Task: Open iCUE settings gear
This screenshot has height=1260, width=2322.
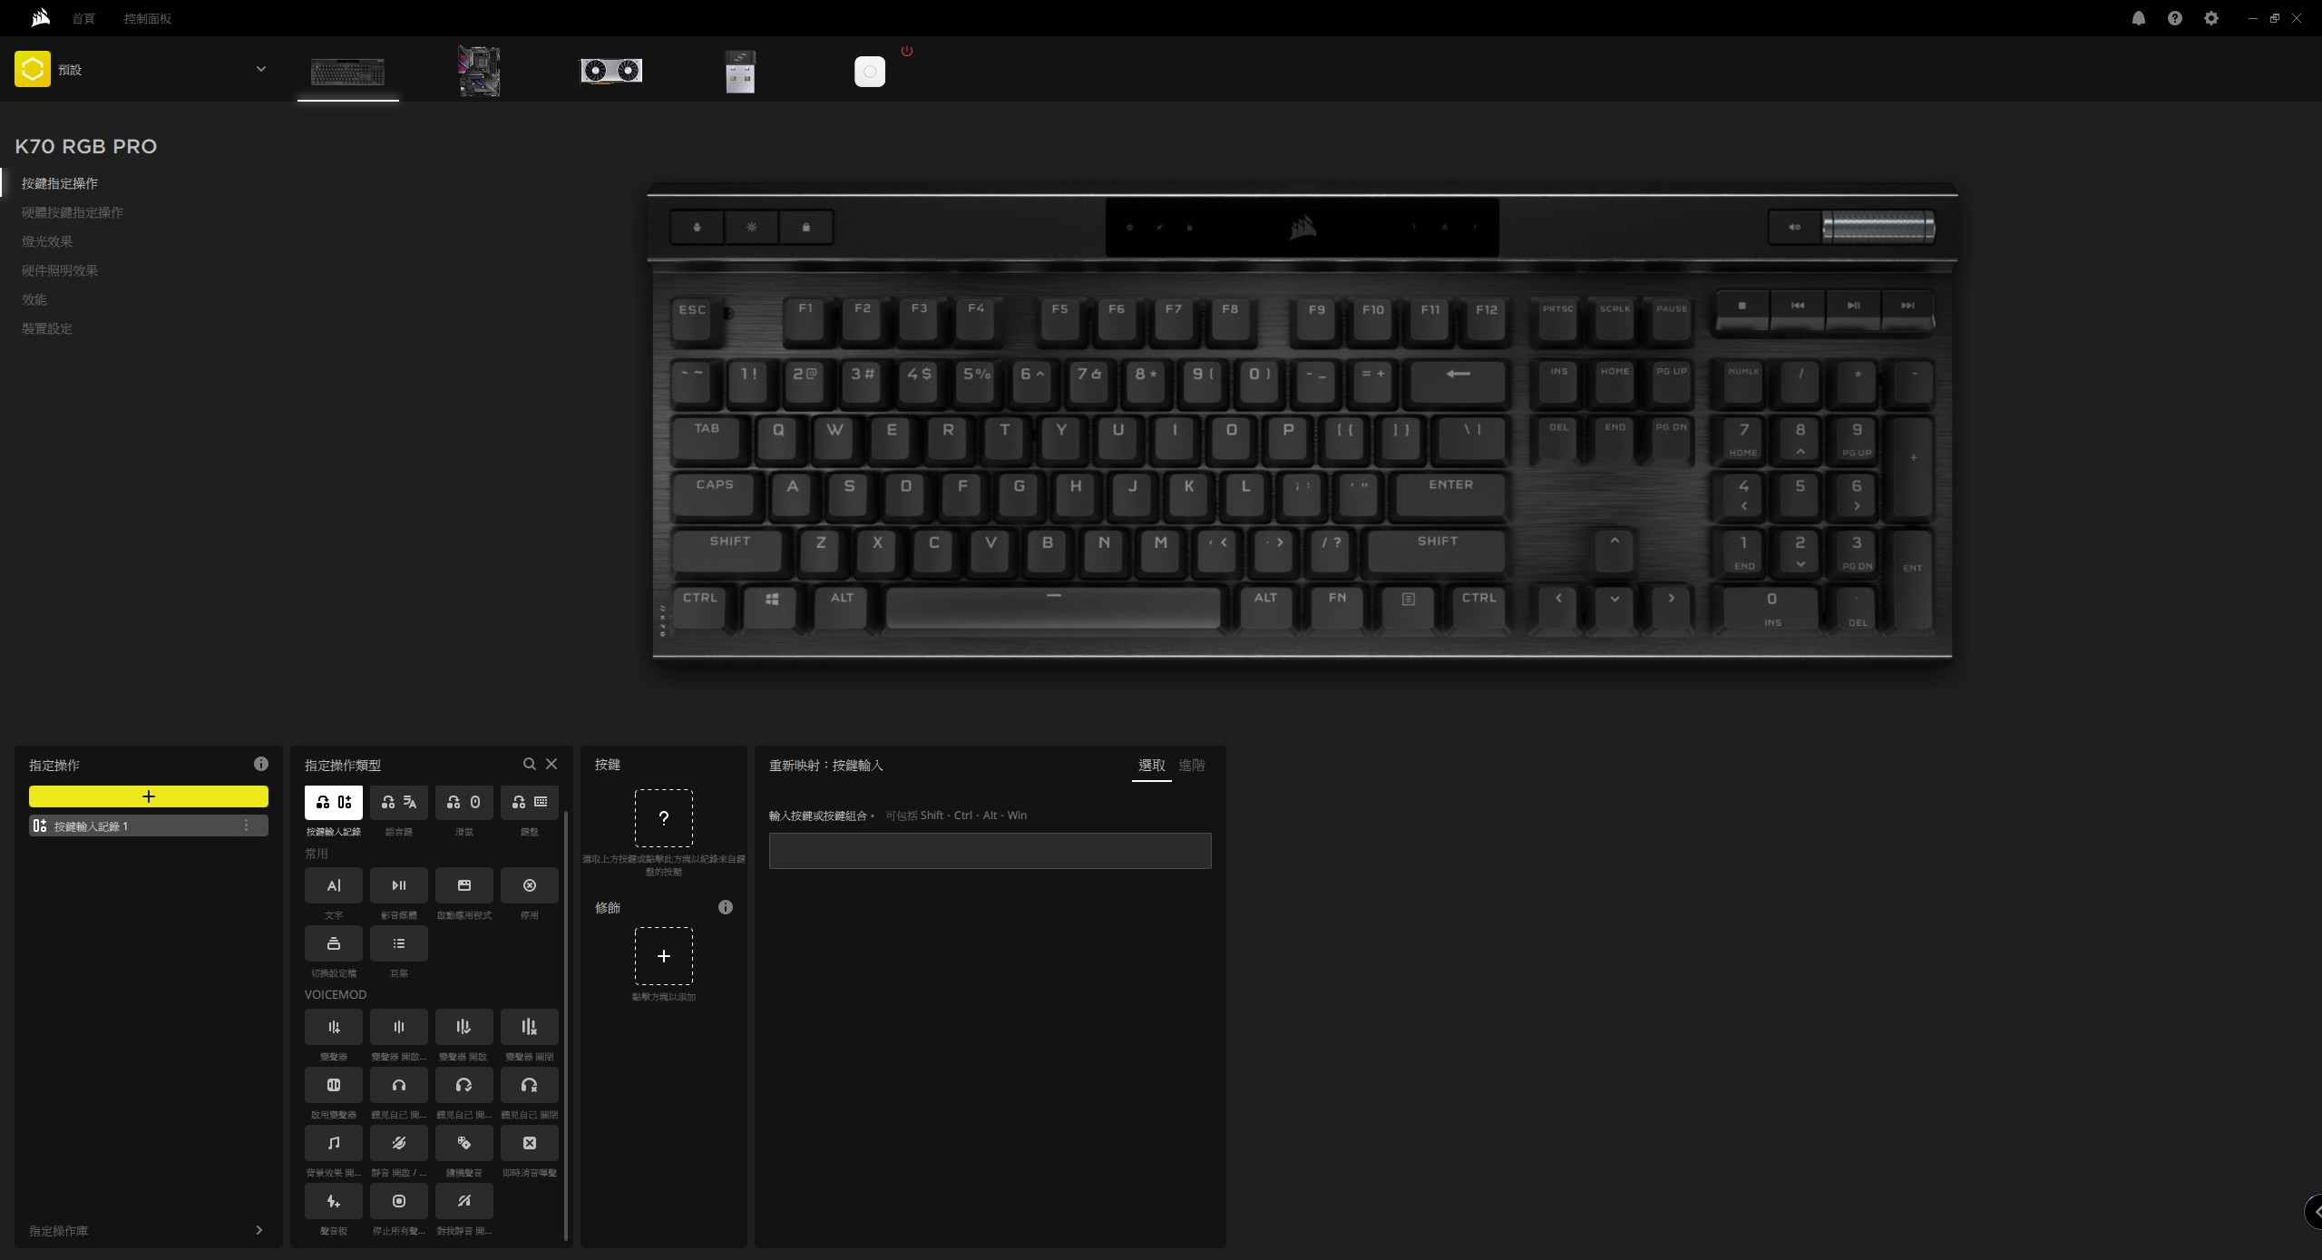Action: point(2210,18)
